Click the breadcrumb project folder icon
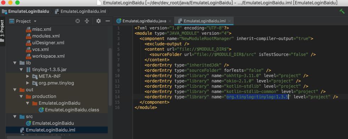This screenshot has width=348, height=139. 5,11
